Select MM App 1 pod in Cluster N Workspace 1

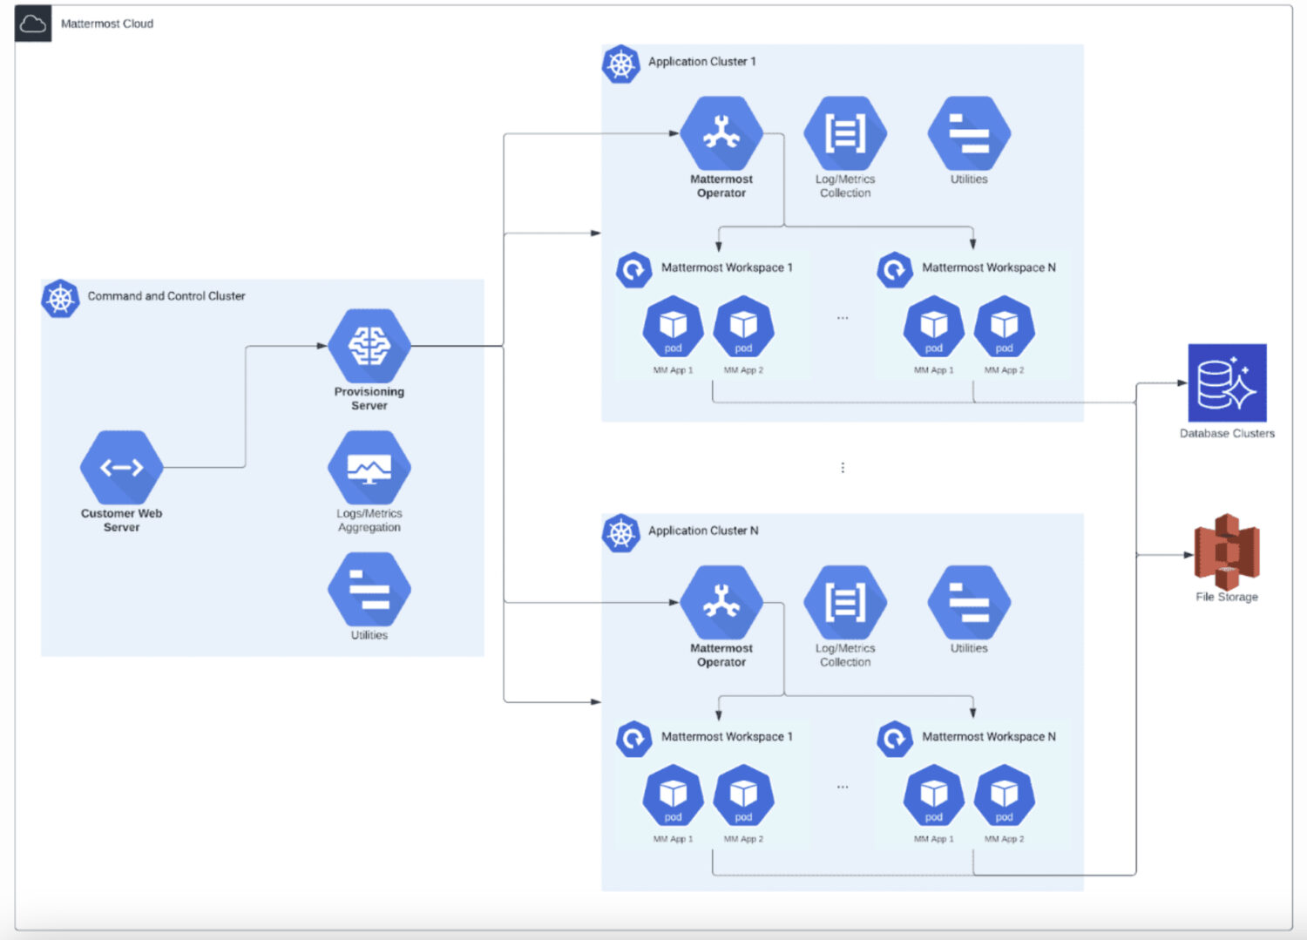[x=673, y=796]
